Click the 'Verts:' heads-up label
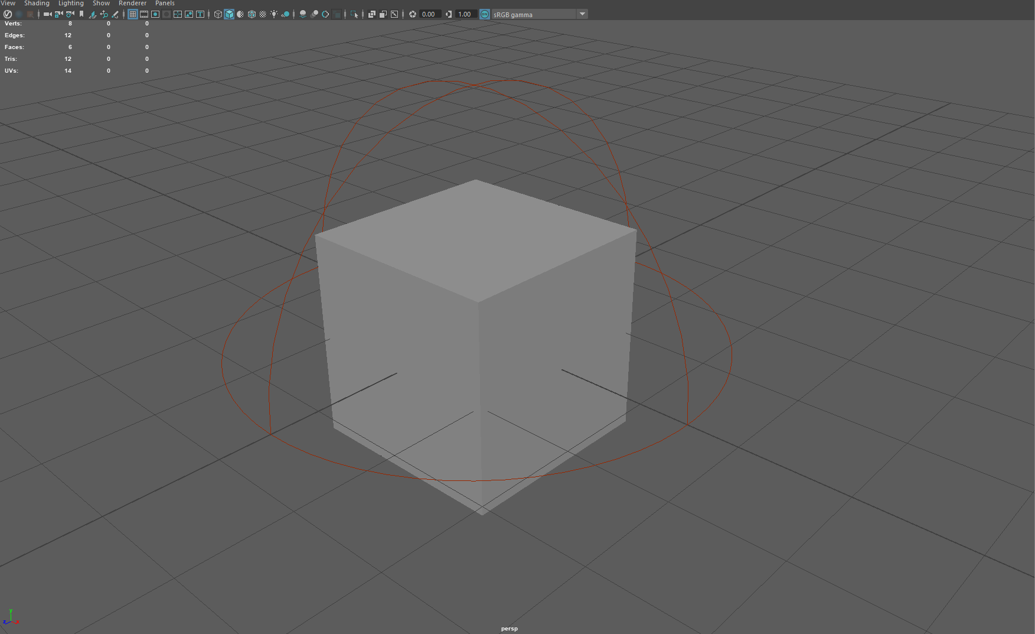Screen dimensions: 1035x634 pyautogui.click(x=13, y=24)
